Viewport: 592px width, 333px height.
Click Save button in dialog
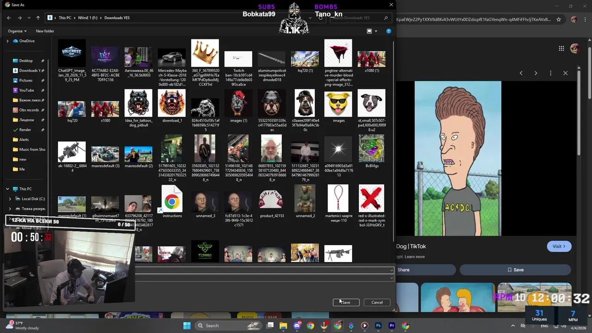point(346,302)
